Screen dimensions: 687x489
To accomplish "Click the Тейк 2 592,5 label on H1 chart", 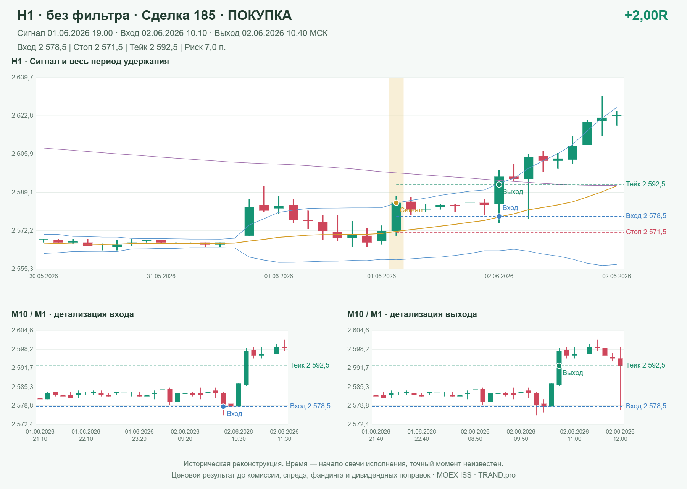I will click(x=645, y=184).
